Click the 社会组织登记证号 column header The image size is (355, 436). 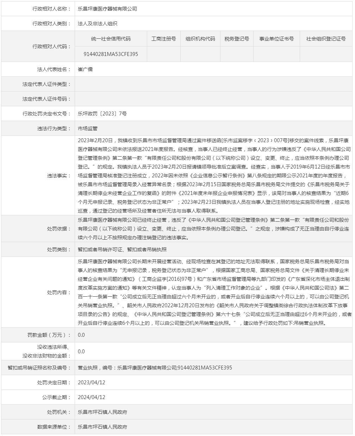click(x=326, y=39)
